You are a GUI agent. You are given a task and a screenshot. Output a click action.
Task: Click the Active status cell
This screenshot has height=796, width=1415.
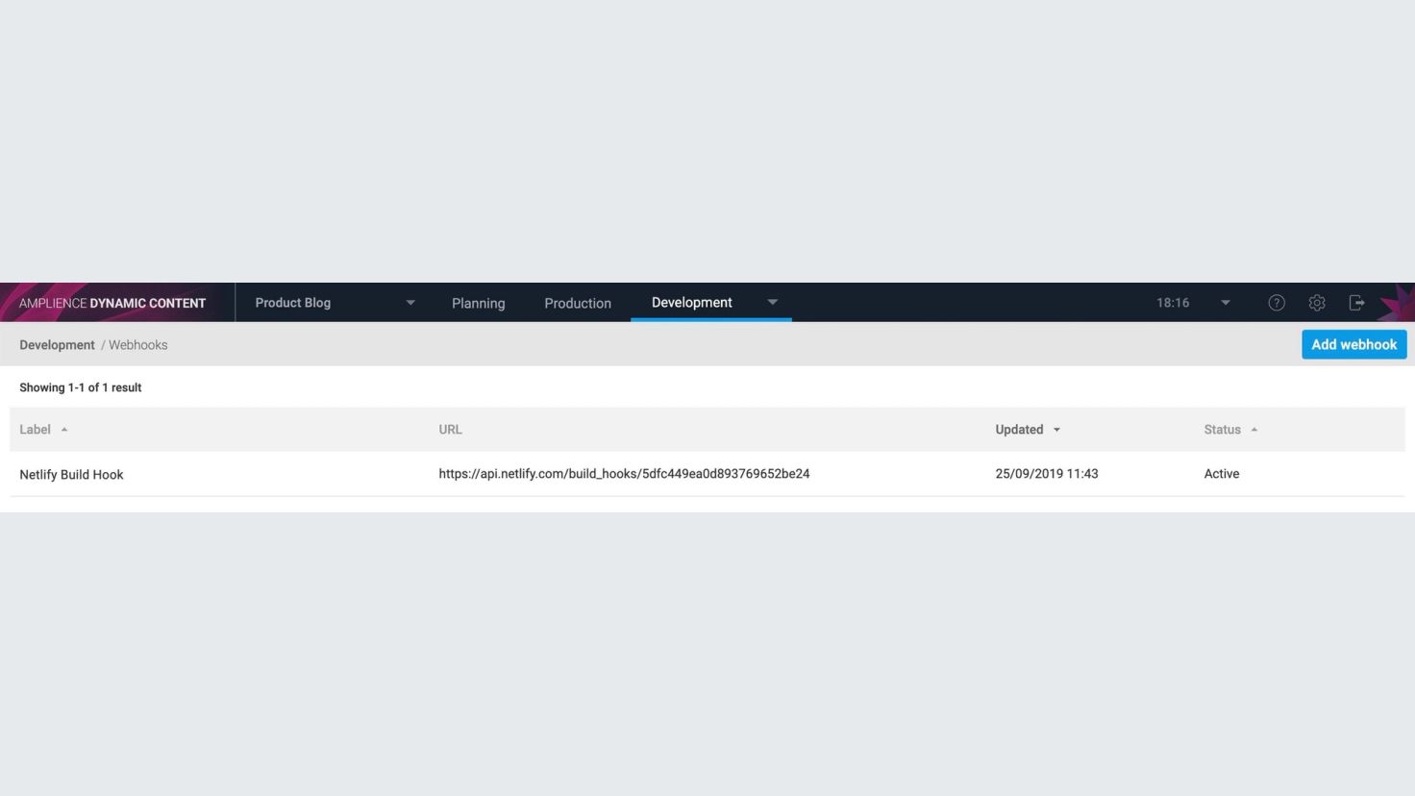point(1222,474)
